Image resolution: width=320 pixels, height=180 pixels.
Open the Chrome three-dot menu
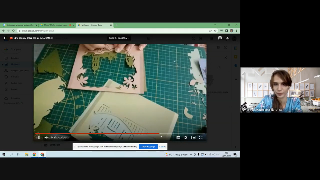(237, 31)
